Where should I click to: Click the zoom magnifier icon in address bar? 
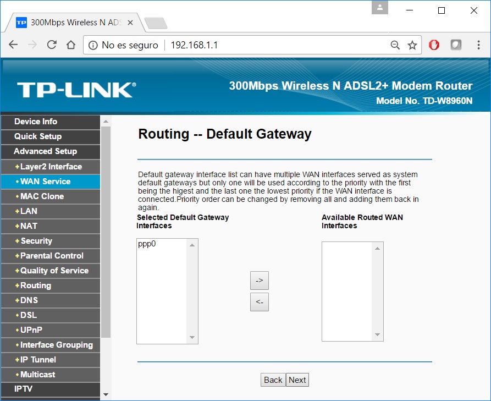395,45
